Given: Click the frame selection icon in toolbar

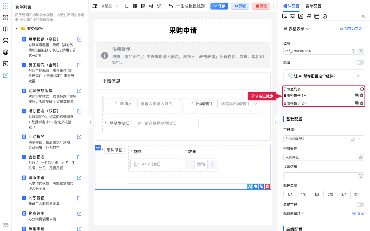Looking at the screenshot, I should coord(127,6).
